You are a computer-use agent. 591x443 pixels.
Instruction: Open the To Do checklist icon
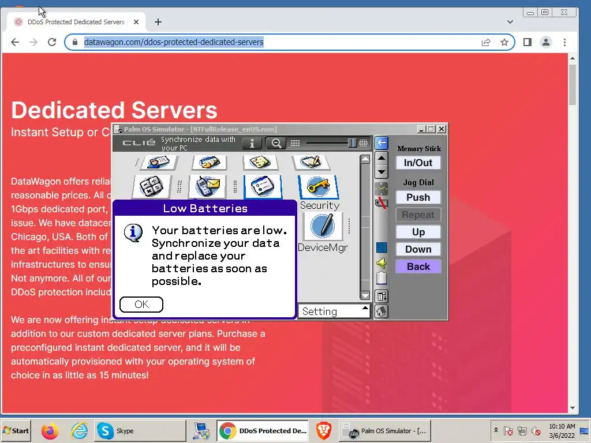click(260, 162)
